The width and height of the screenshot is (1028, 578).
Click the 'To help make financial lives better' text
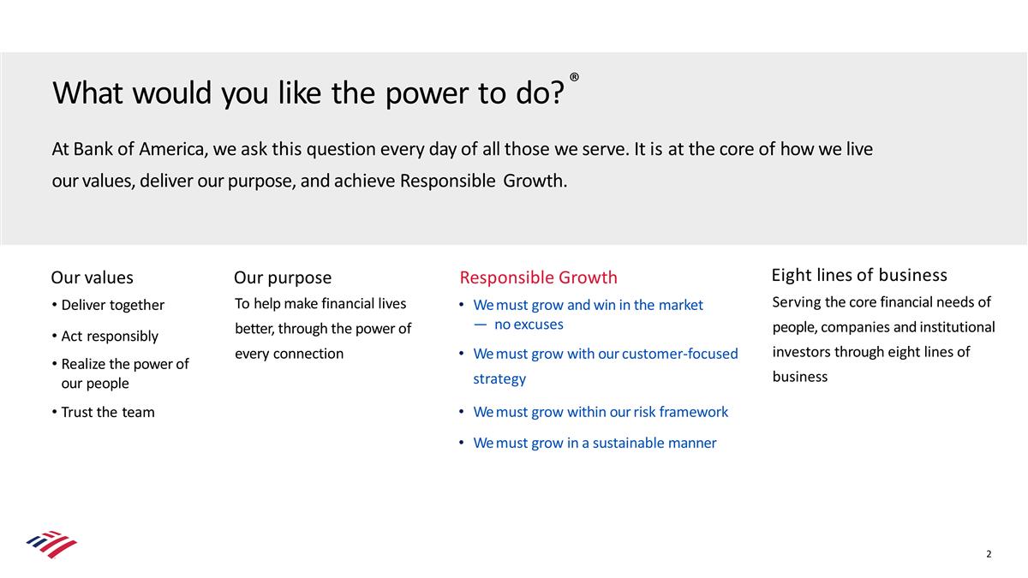click(322, 328)
